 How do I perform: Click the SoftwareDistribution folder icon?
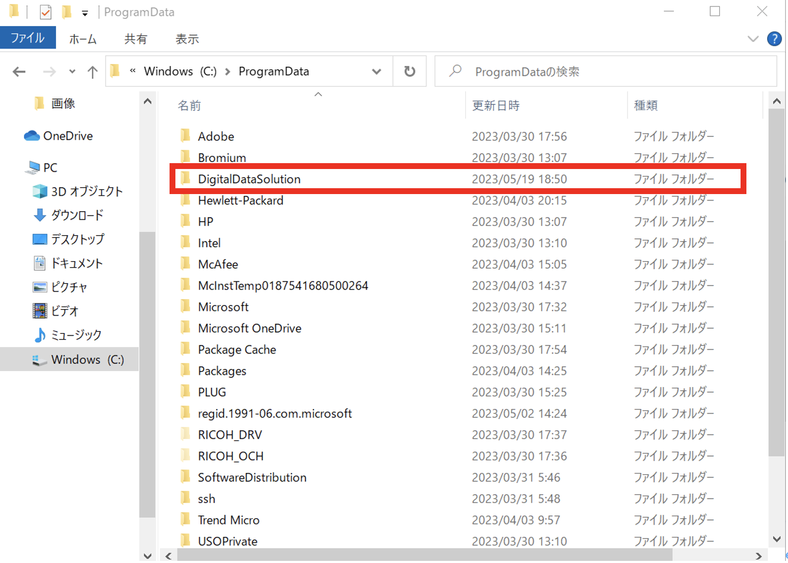click(x=185, y=477)
